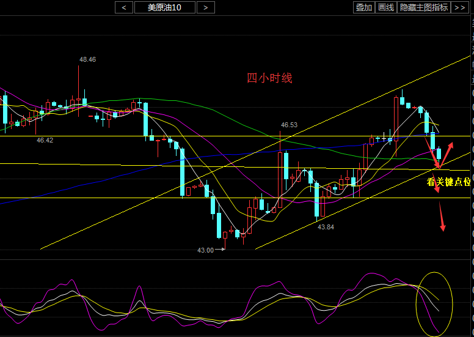
Task: Select the red 四小时线 text annotation
Action: point(269,78)
